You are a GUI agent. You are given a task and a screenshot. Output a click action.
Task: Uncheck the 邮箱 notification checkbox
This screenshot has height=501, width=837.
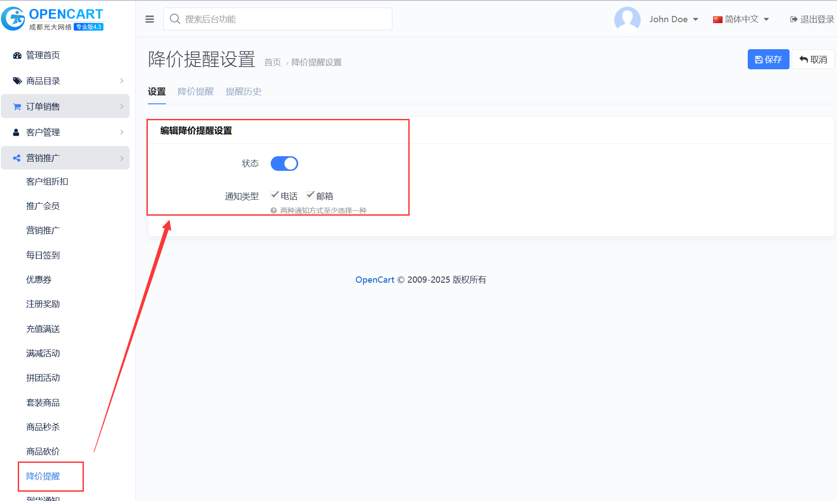point(310,195)
